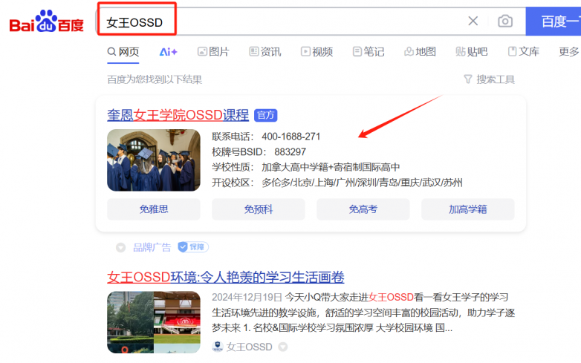
Task: Open the 搜索工具 filter
Action: coord(489,79)
